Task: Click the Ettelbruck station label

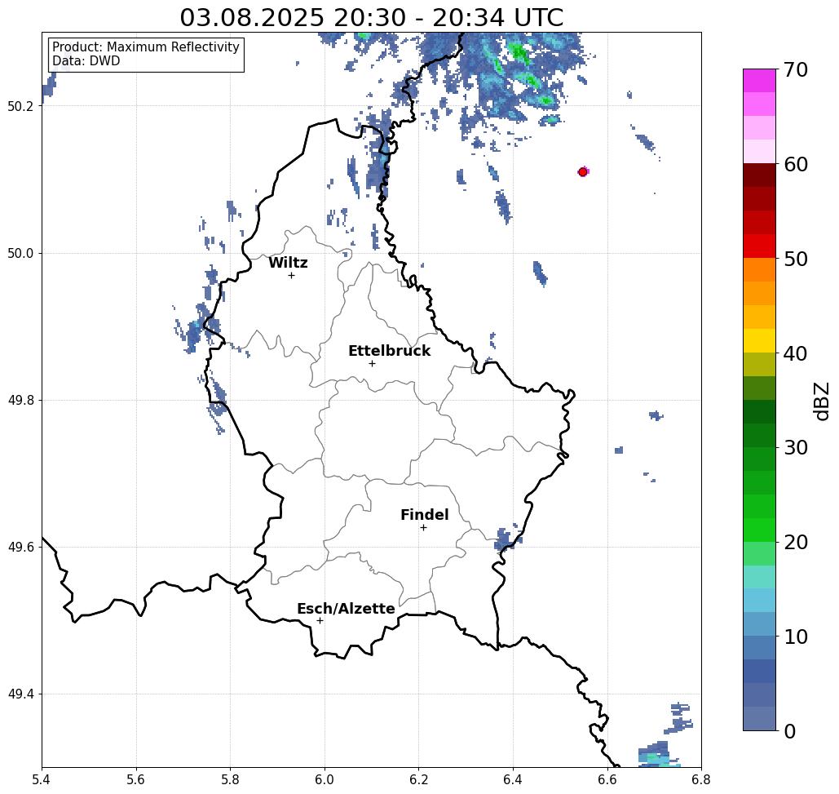Action: 389,351
